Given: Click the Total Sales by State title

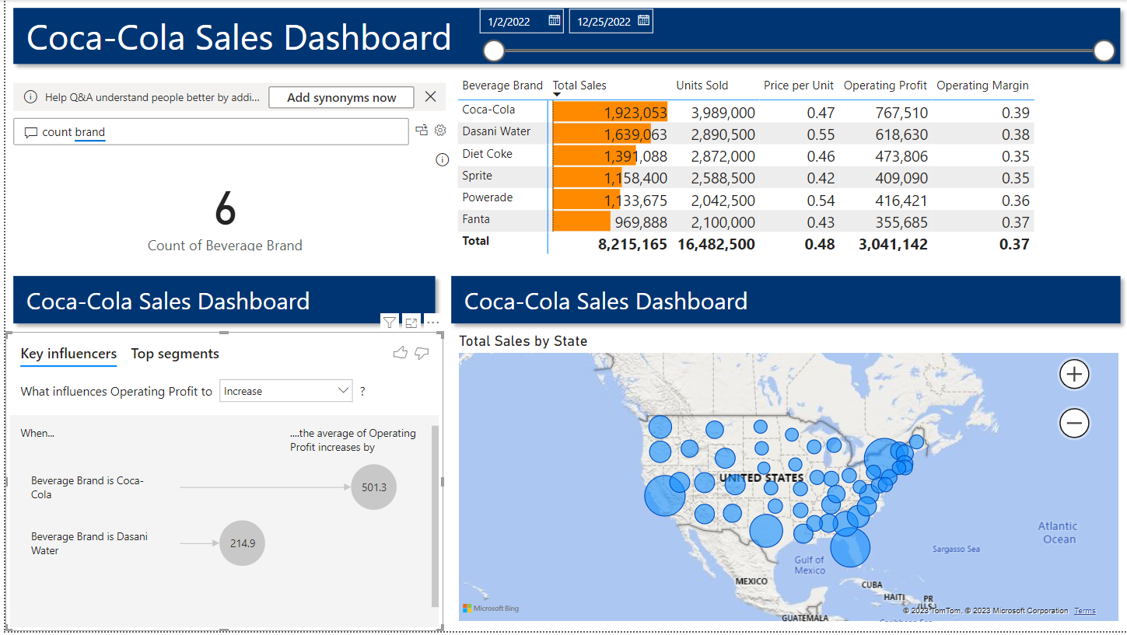Looking at the screenshot, I should pyautogui.click(x=523, y=340).
